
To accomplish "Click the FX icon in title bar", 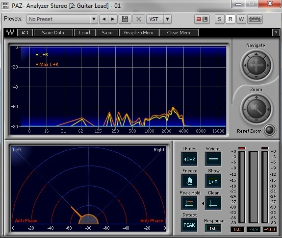I will pos(5,5).
